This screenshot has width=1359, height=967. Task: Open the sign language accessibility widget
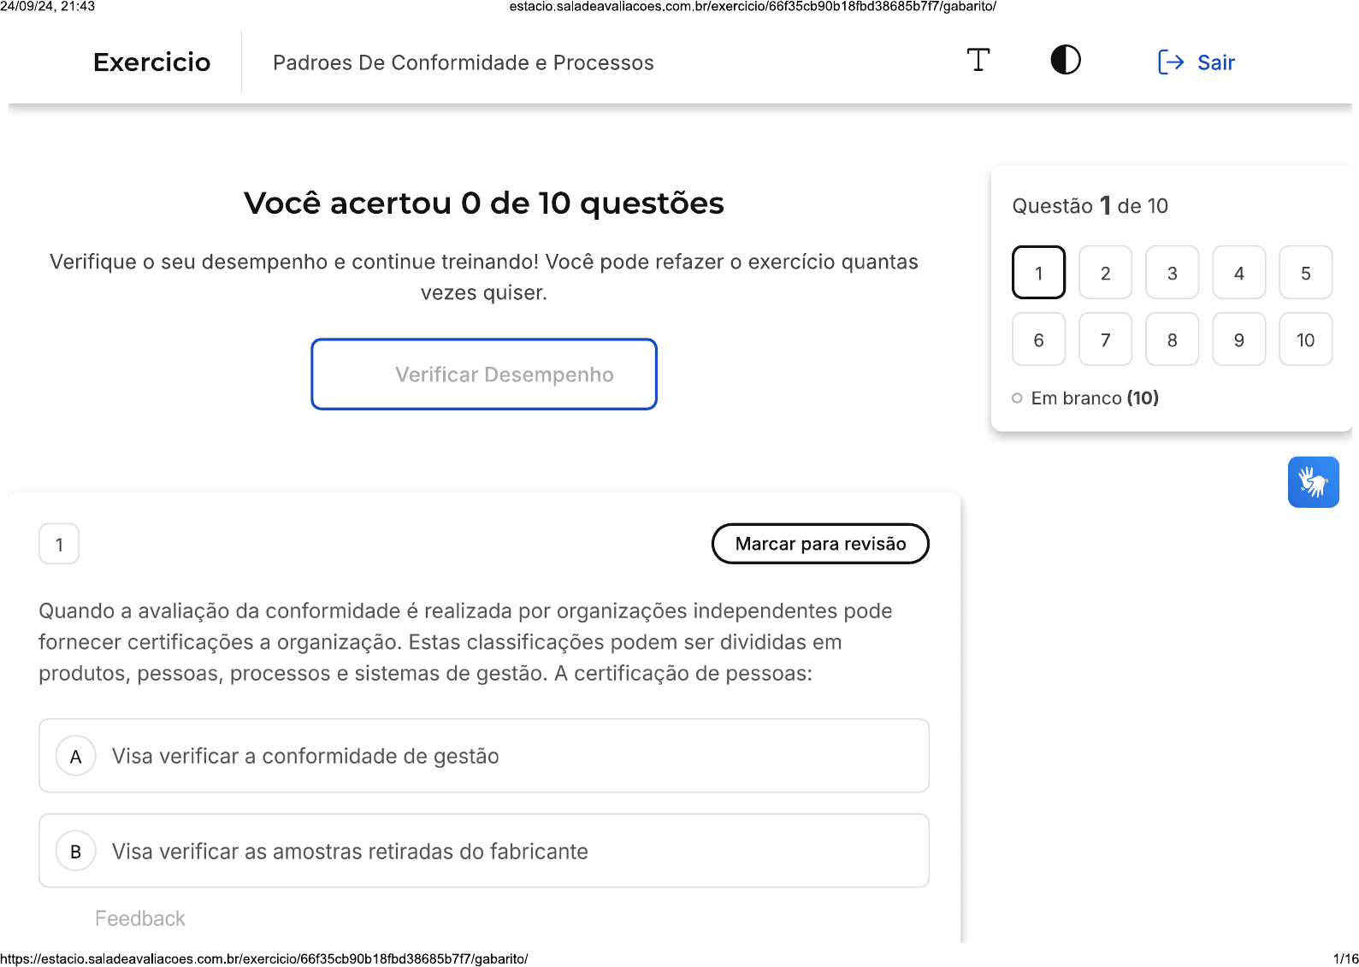(x=1314, y=482)
